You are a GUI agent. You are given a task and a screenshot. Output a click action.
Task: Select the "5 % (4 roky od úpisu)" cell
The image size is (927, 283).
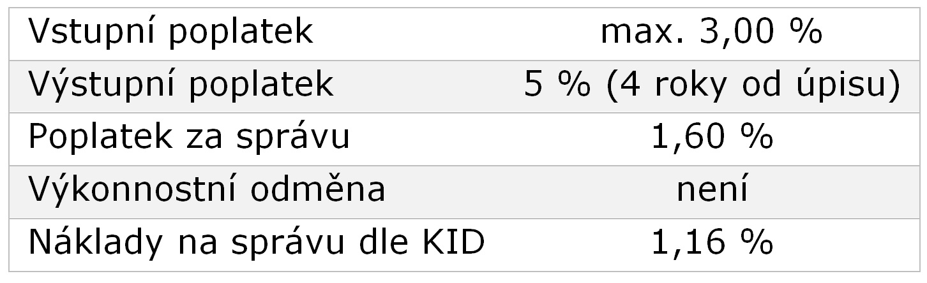(x=711, y=85)
